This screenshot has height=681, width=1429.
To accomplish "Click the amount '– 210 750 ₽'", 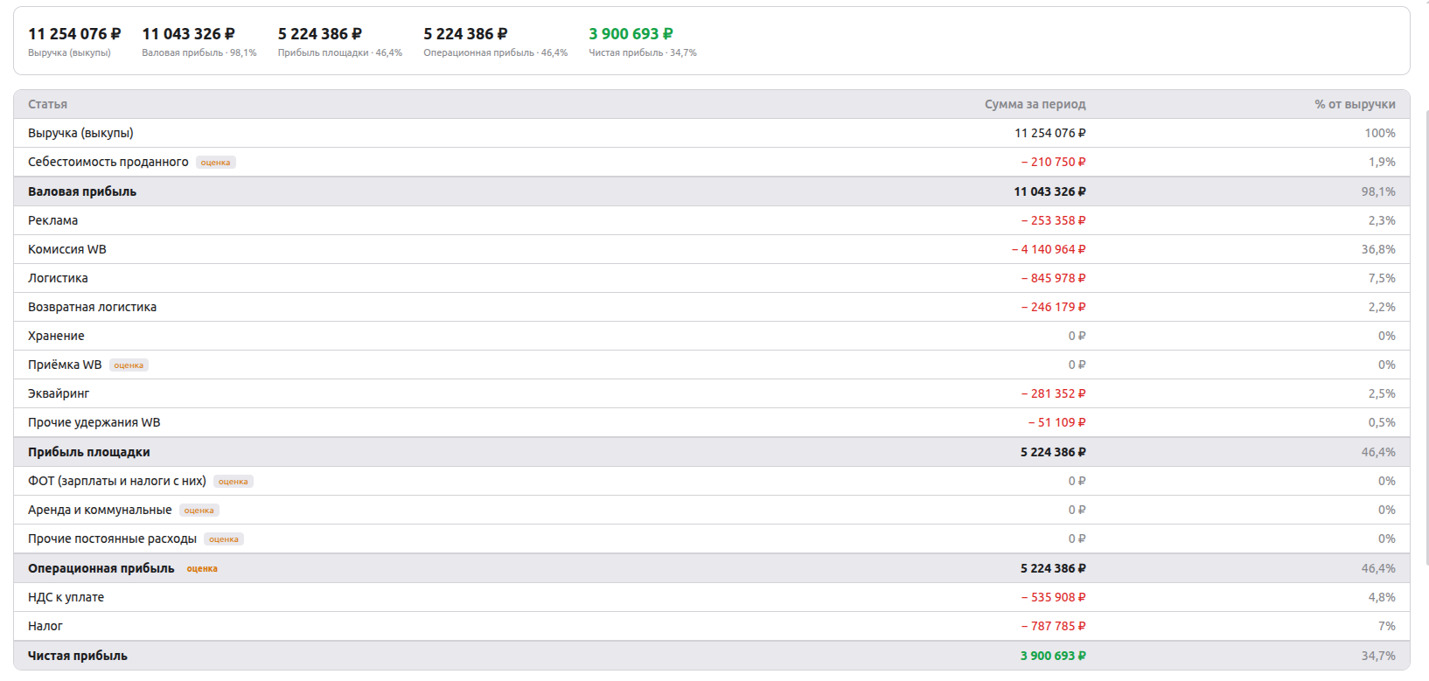I will pyautogui.click(x=1054, y=162).
